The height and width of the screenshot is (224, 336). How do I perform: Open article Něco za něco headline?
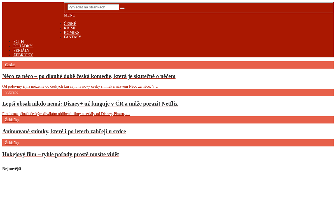89,76
